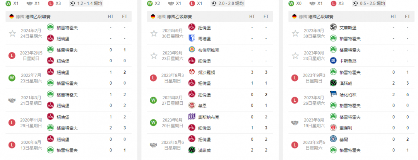Click the 奧斯納布克 VfL team crest icon

click(x=192, y=117)
